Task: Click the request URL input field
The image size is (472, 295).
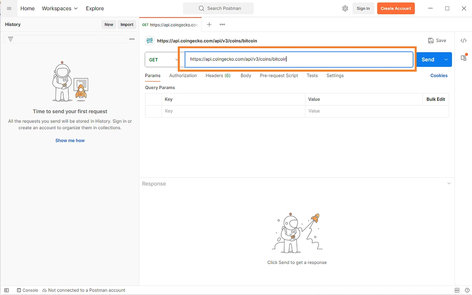Action: [299, 59]
